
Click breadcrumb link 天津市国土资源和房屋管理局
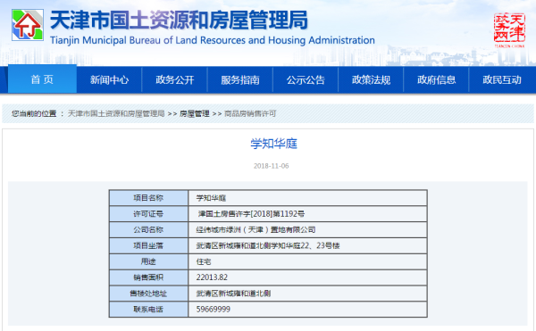click(x=116, y=113)
